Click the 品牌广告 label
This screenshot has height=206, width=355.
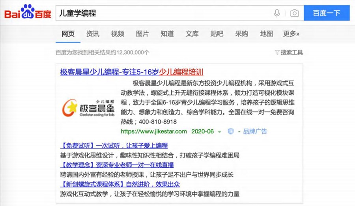pyautogui.click(x=255, y=131)
